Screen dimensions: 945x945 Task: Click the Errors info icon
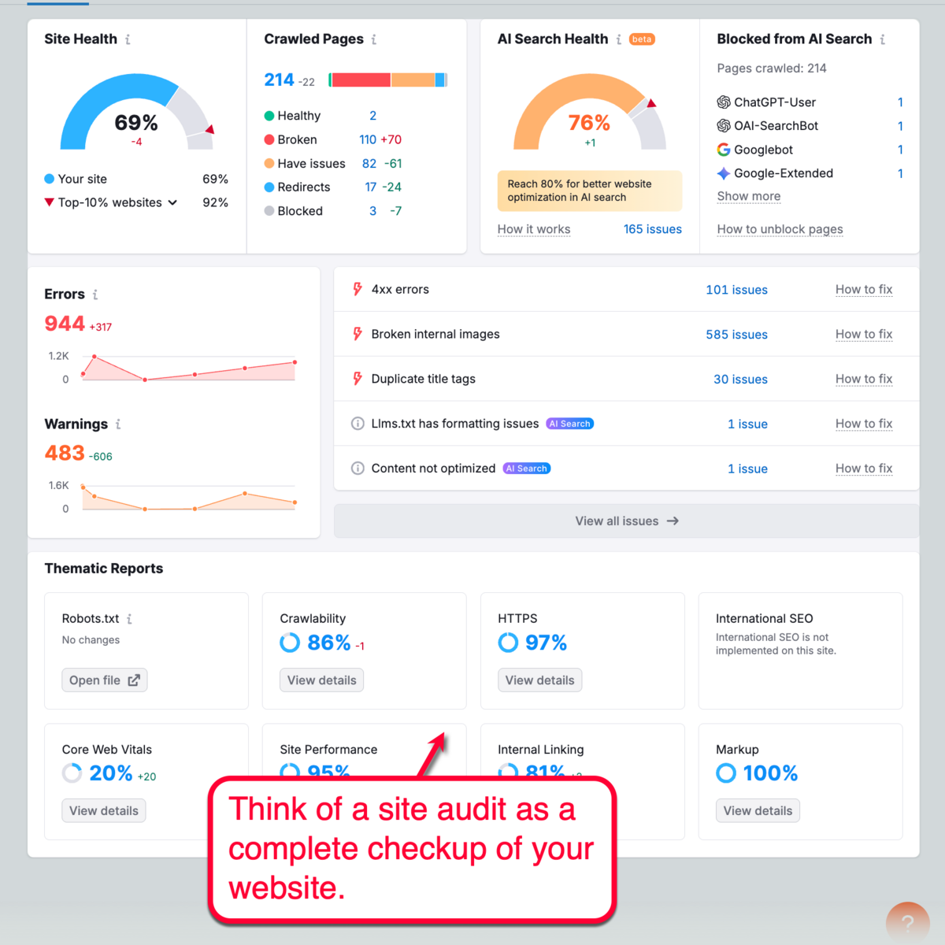tap(94, 294)
